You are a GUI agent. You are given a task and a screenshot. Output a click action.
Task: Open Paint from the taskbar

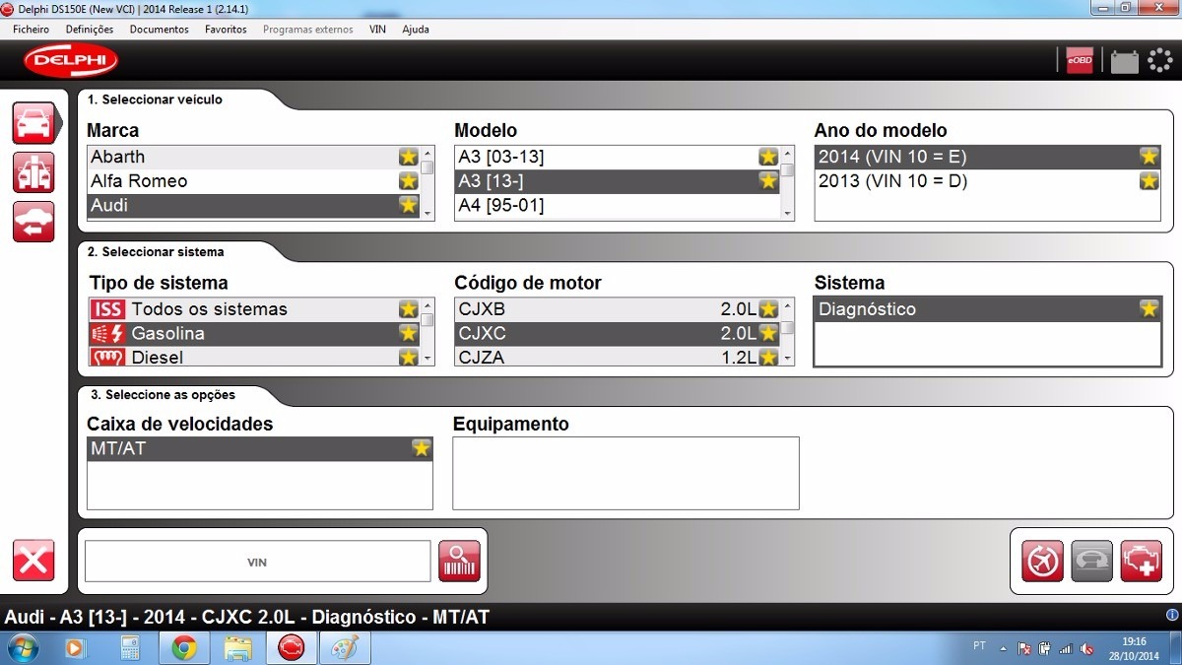[344, 648]
